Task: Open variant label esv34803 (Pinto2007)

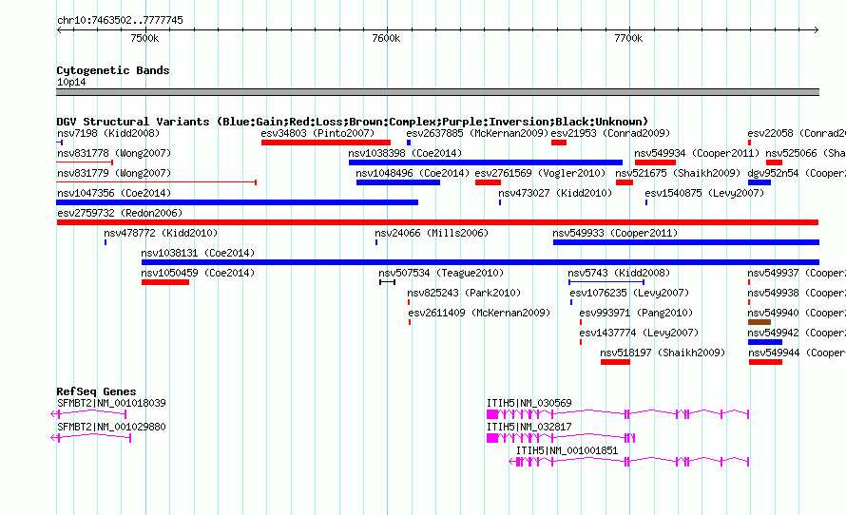Action: point(317,133)
